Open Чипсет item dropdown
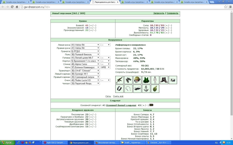The width and height of the screenshot is (233, 145). (x=85, y=83)
